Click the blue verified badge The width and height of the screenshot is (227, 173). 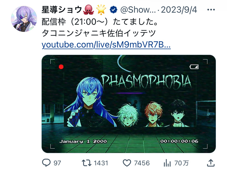tap(113, 10)
